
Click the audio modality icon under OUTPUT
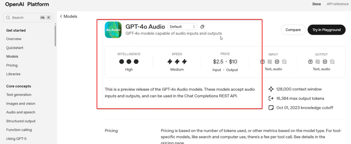tap(325, 62)
